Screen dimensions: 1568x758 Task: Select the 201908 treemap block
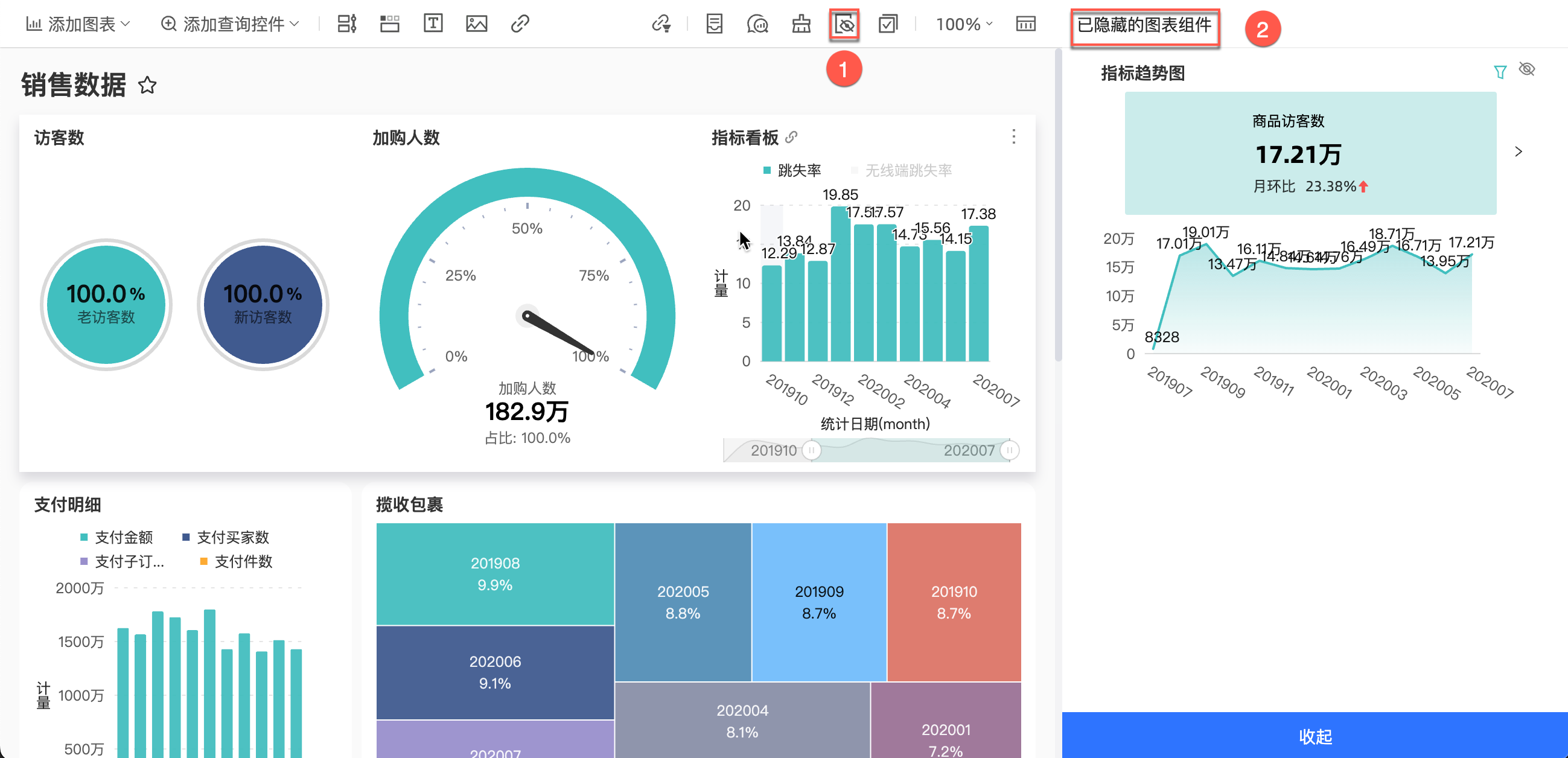[x=495, y=573]
